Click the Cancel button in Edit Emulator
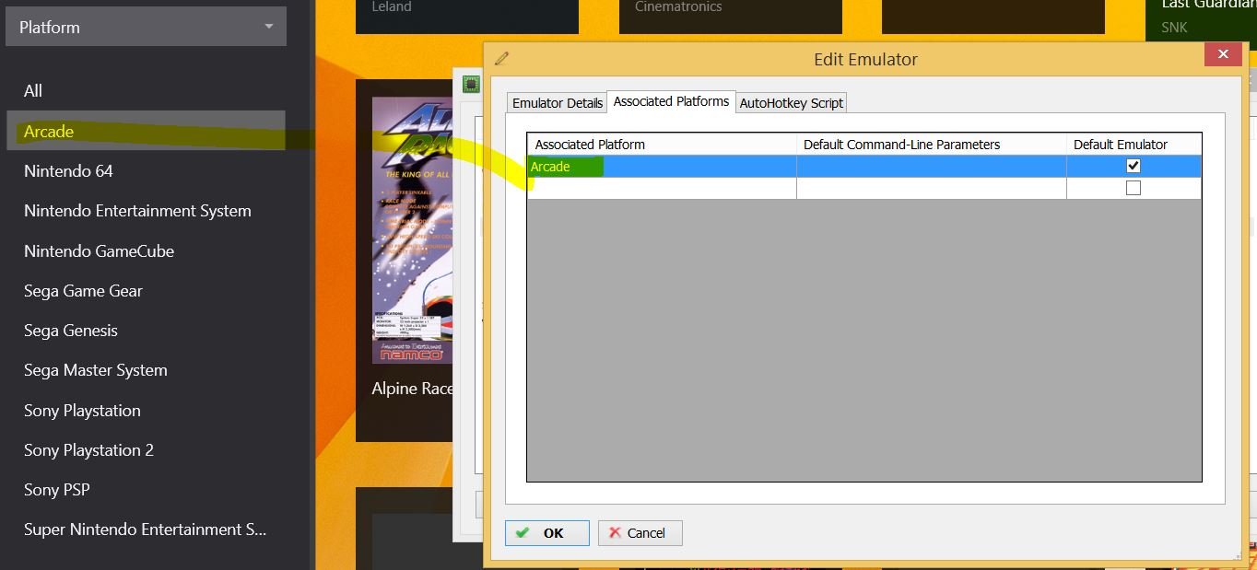1257x570 pixels. tap(640, 532)
